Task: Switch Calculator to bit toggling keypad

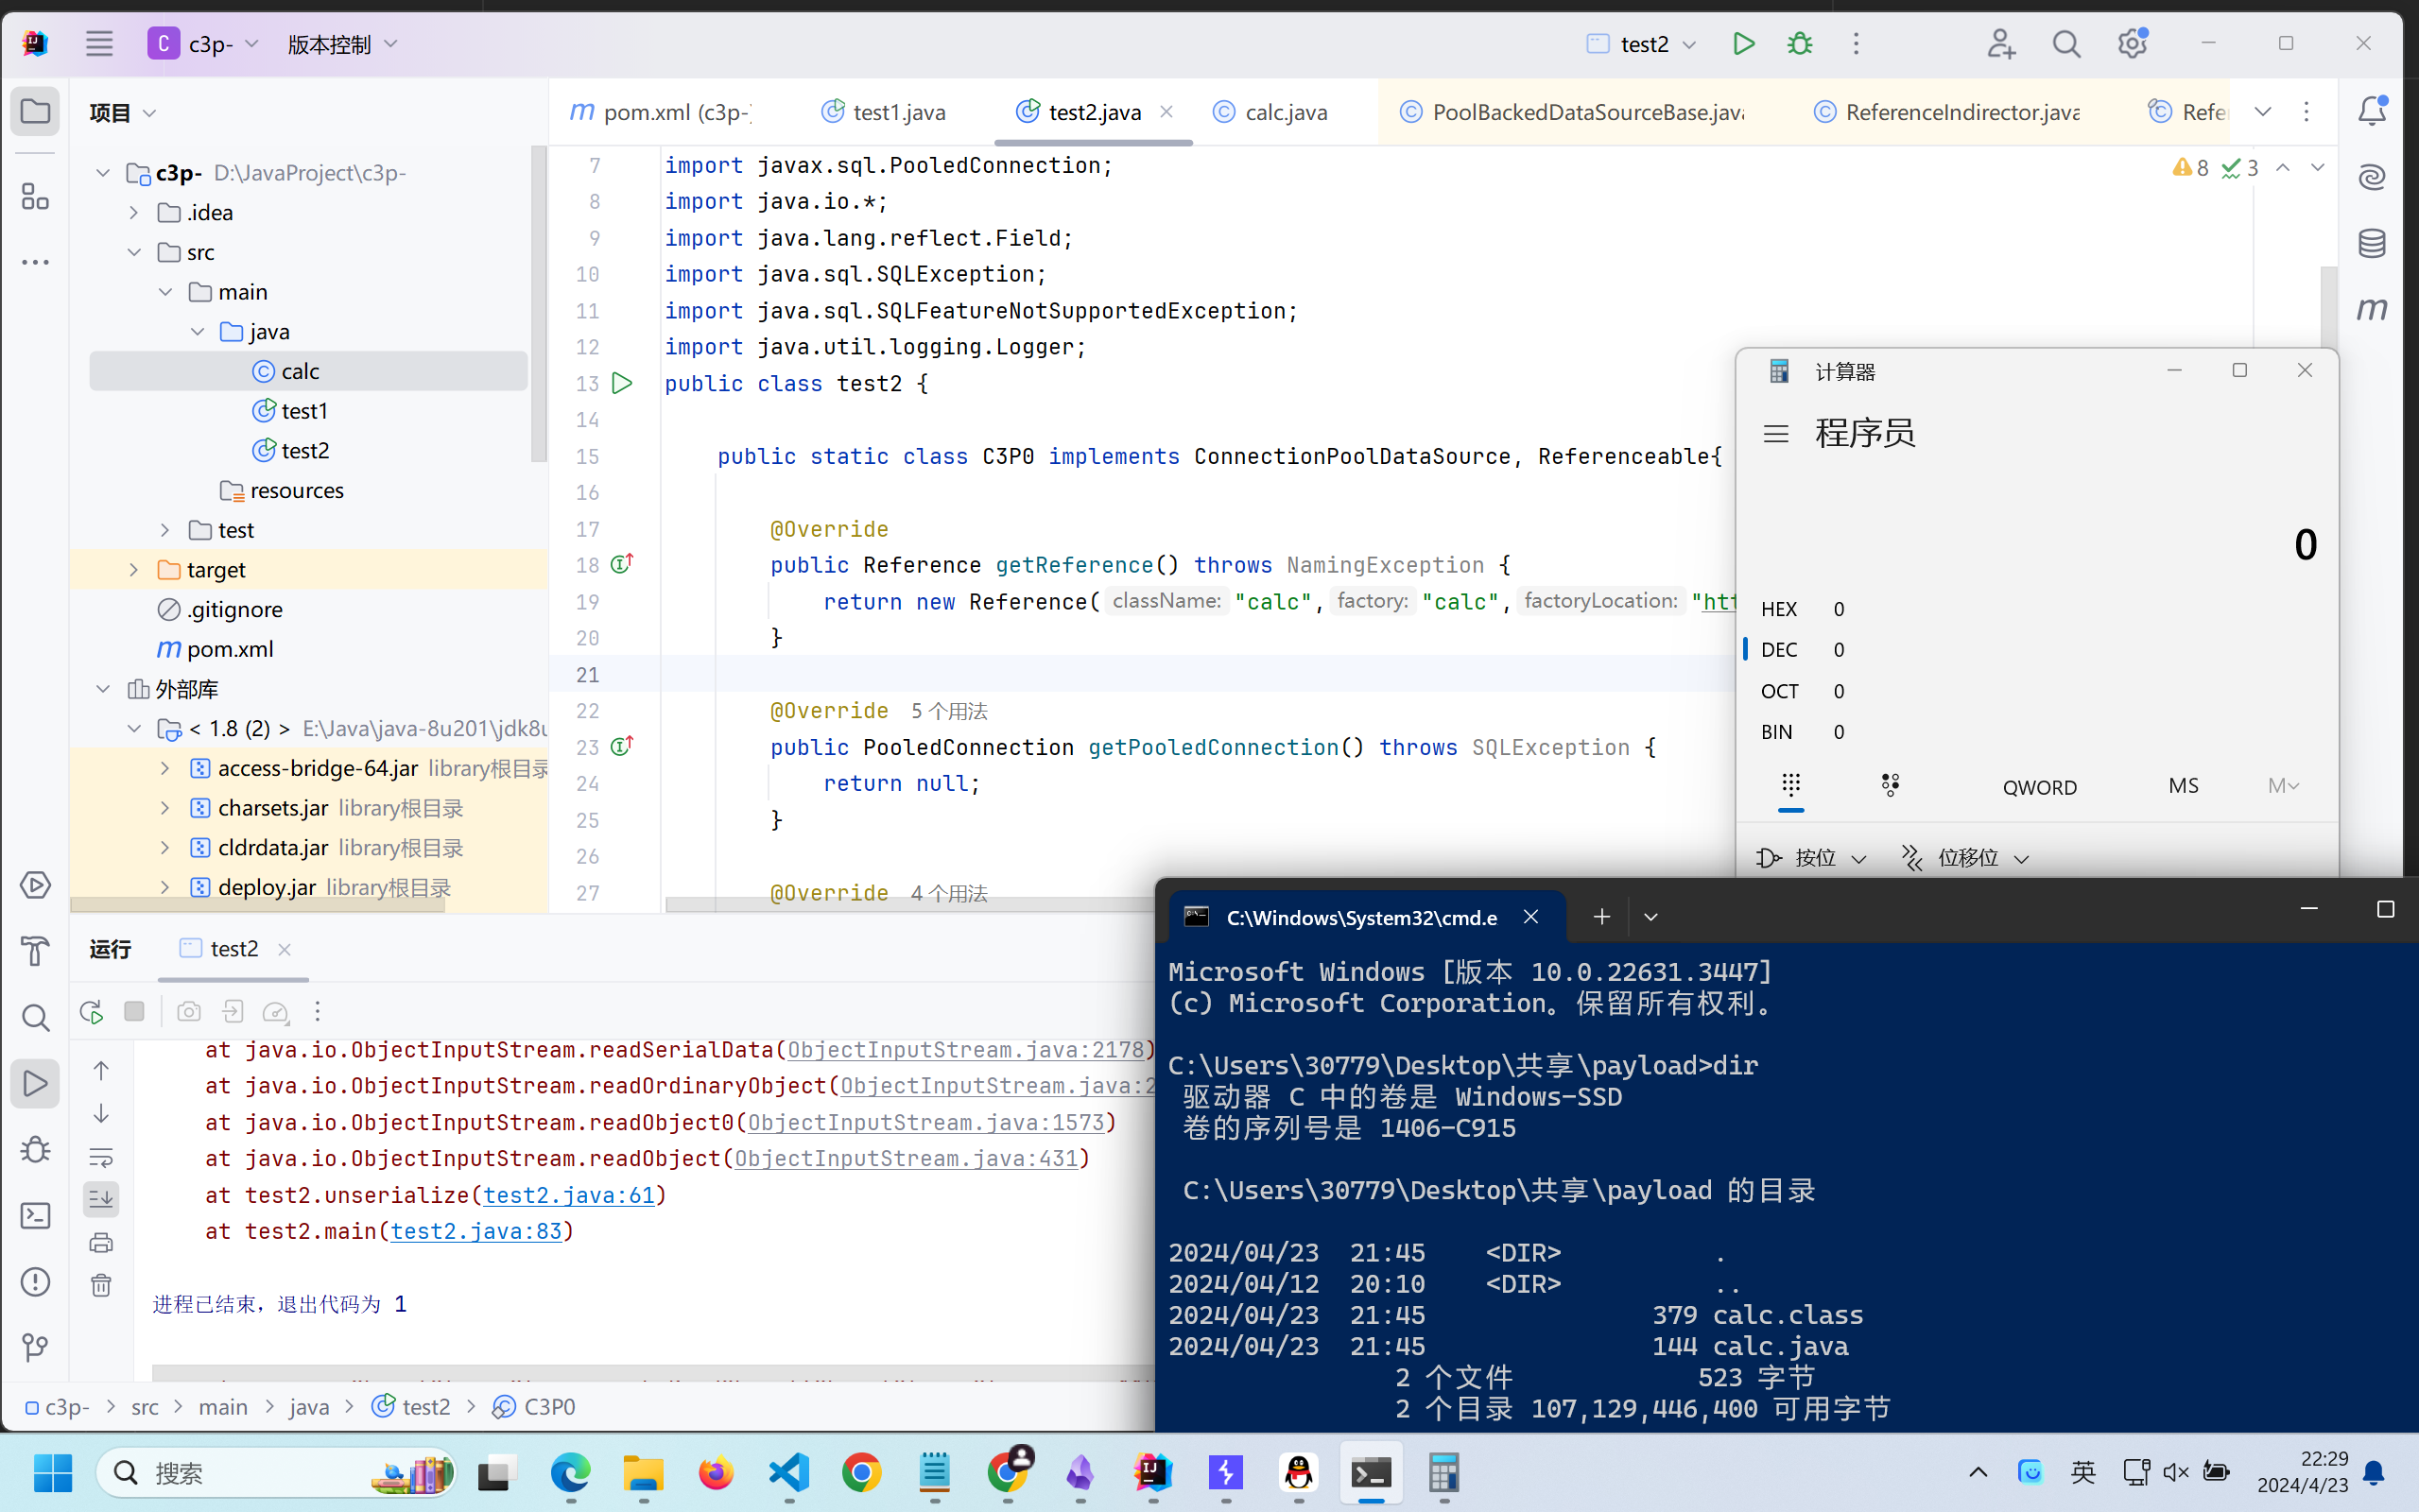Action: click(1890, 785)
